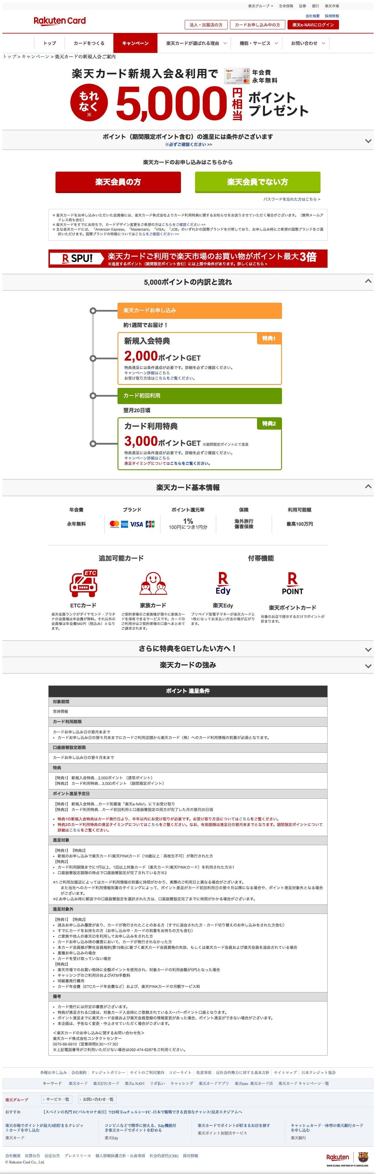Click the 特典1 orange tag
Image resolution: width=376 pixels, height=1174 pixels.
coord(269,338)
